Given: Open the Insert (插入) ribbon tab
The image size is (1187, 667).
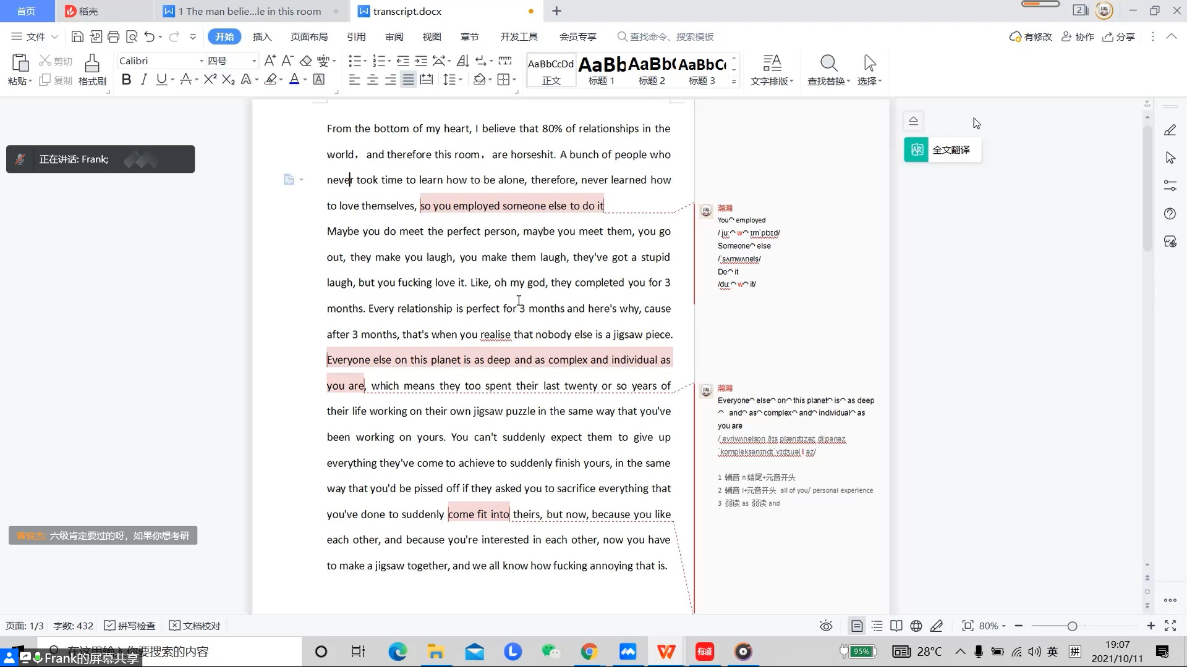Looking at the screenshot, I should 262,36.
